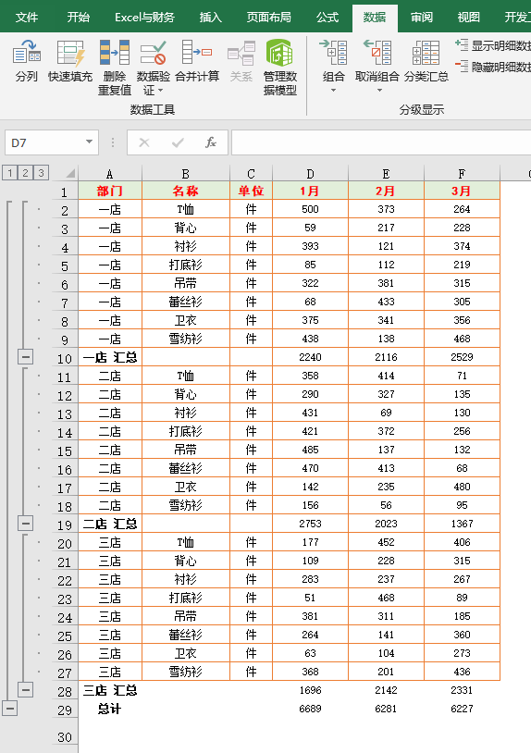Viewport: 531px width, 753px height.
Task: Click the formula bar confirm checkmark
Action: (178, 142)
